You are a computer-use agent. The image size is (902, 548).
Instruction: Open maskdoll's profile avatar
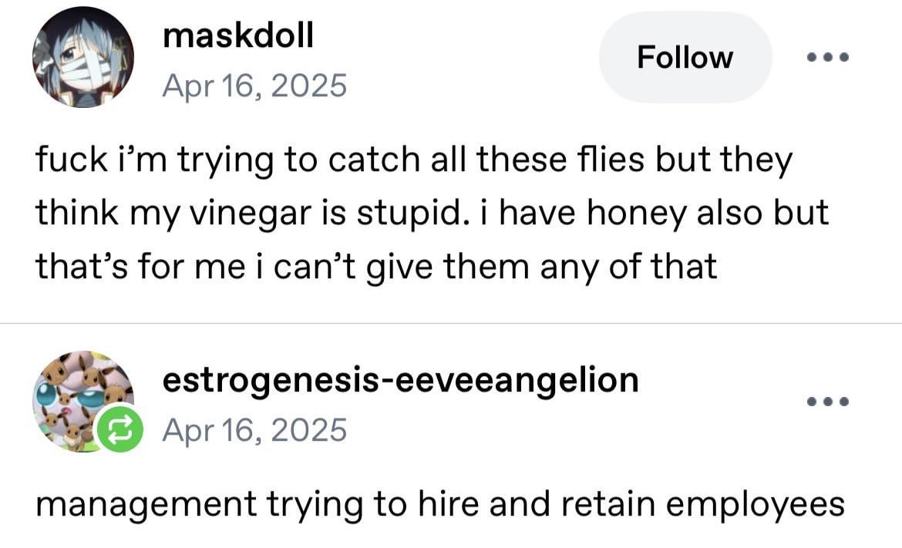82,57
